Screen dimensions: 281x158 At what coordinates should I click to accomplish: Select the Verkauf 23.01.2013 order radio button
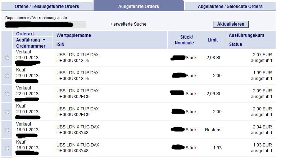7,58
